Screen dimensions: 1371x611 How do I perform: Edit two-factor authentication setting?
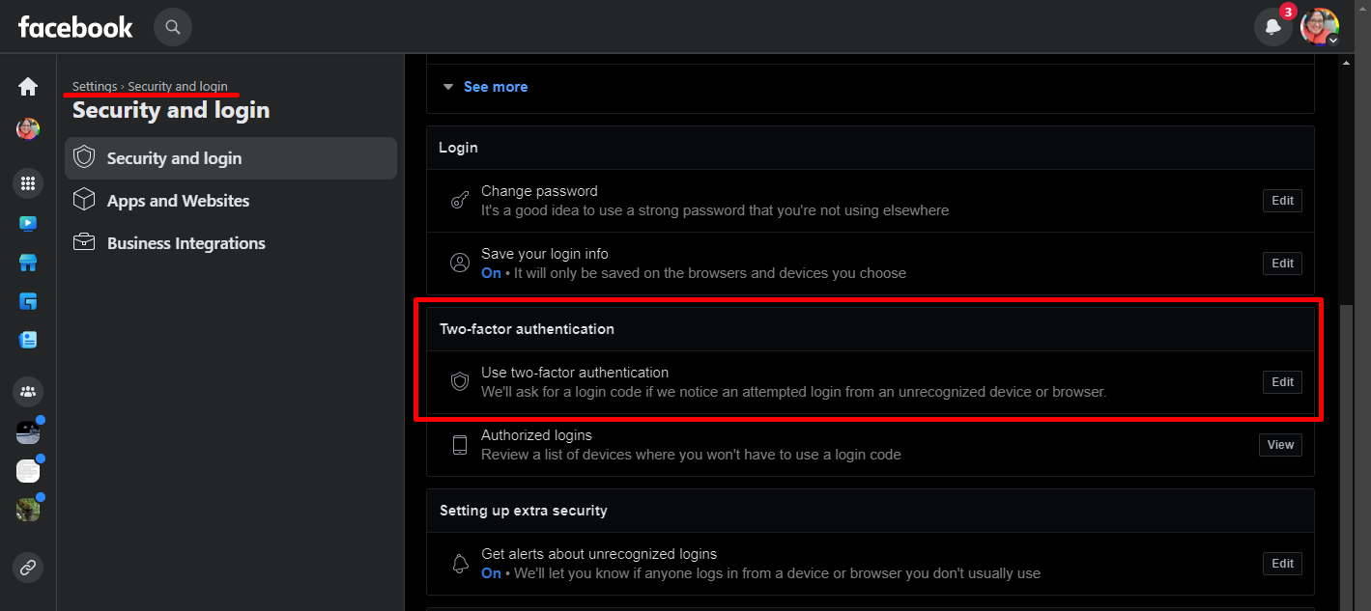1282,382
